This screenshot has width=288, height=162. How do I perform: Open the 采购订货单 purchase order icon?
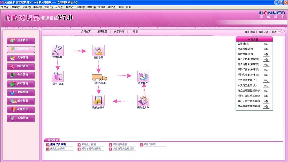(58, 76)
